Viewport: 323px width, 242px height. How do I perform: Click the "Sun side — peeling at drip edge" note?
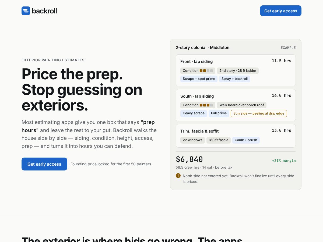(x=259, y=113)
